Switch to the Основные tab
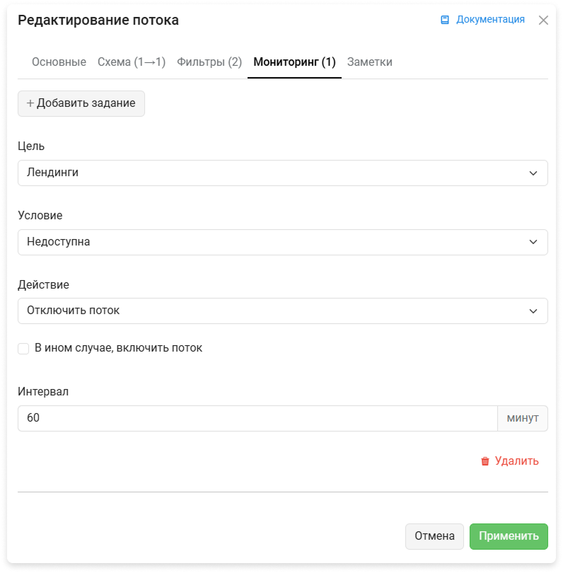The height and width of the screenshot is (573, 563). pos(59,62)
